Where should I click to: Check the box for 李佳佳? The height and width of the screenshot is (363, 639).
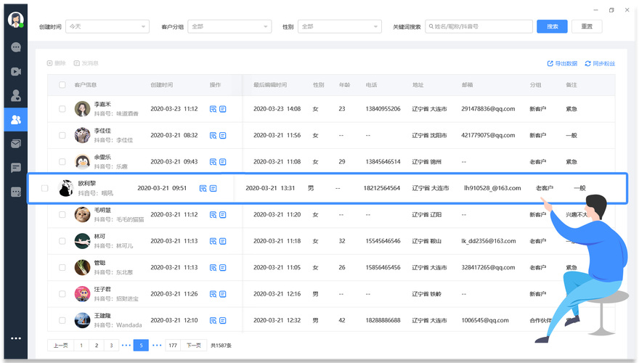pos(62,135)
